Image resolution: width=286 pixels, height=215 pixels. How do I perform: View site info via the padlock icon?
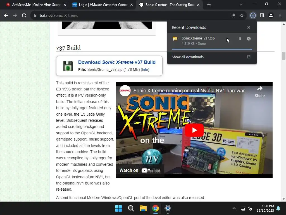[x=35, y=16]
